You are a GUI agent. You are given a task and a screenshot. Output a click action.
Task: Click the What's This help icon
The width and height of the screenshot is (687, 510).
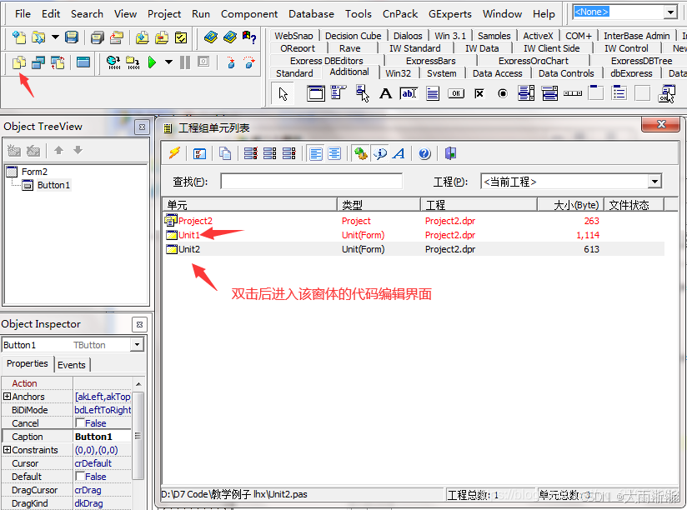249,37
